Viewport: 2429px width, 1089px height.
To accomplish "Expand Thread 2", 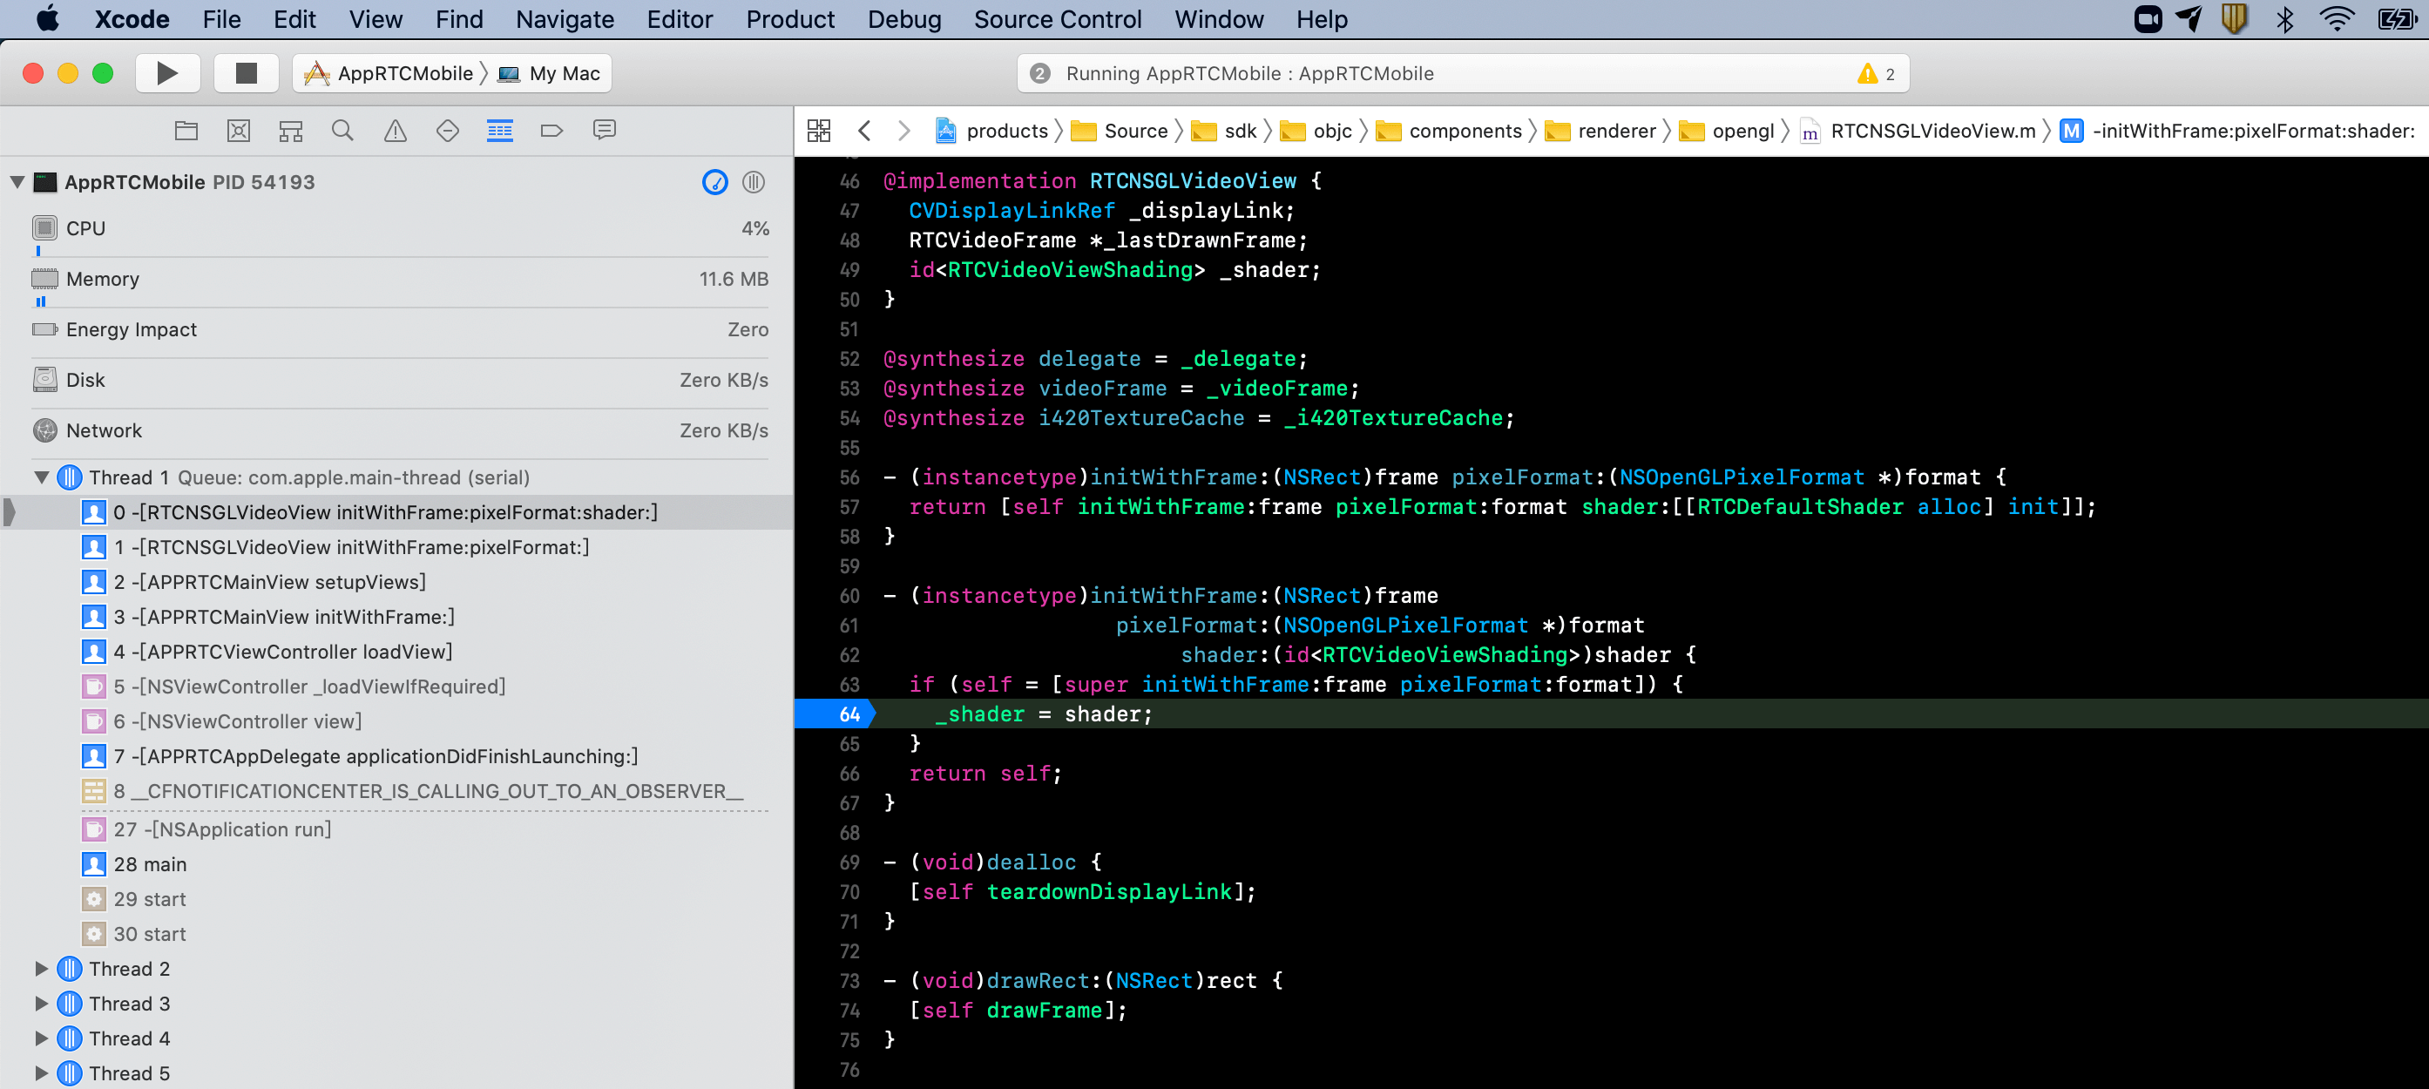I will pos(42,968).
